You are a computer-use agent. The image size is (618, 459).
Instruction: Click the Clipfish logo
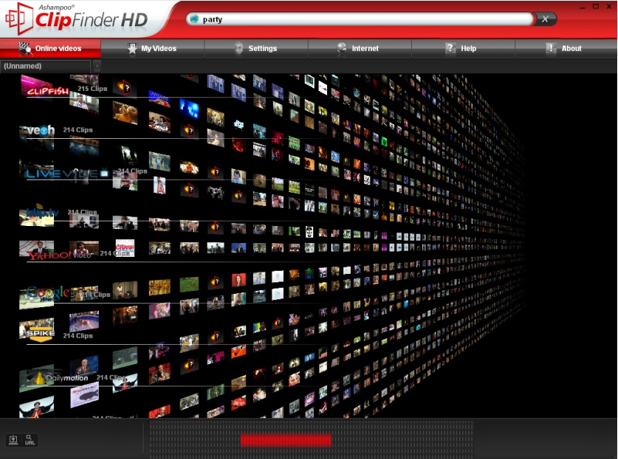coord(48,91)
